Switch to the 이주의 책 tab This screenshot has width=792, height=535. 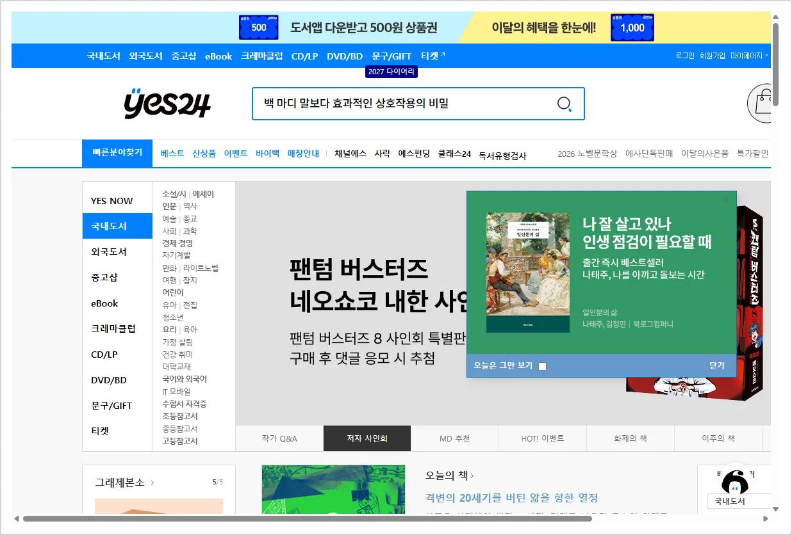[718, 438]
